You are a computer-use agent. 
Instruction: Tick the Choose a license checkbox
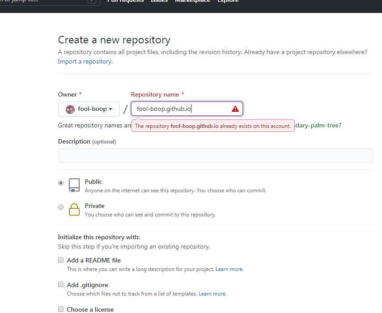tap(61, 309)
